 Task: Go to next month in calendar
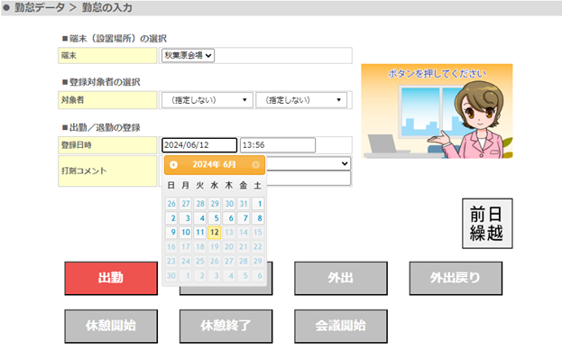tap(255, 164)
